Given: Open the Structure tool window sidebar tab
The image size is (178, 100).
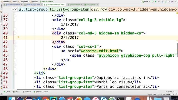Looking at the screenshot, I should pyautogui.click(x=1, y=20).
